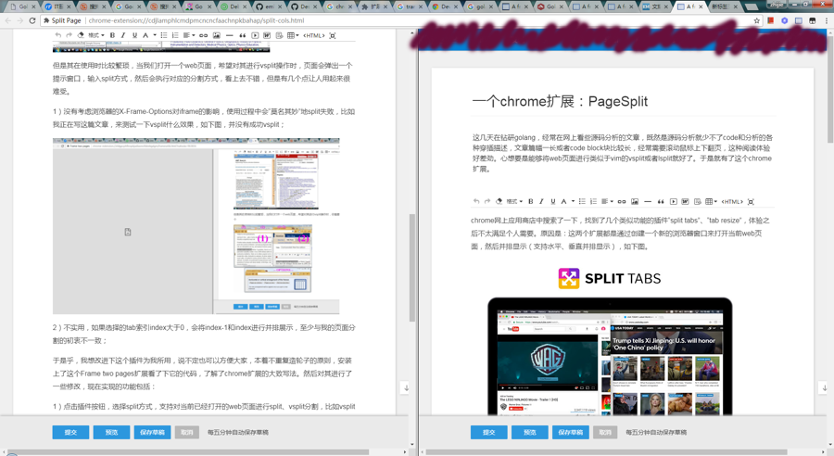Image resolution: width=834 pixels, height=456 pixels.
Task: Insert numbered list in left pane editor
Action: tap(175, 35)
